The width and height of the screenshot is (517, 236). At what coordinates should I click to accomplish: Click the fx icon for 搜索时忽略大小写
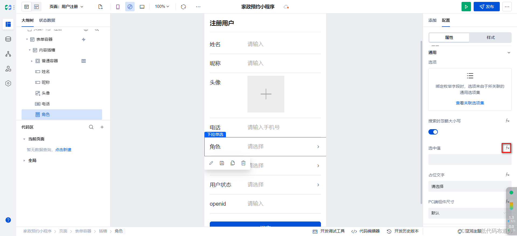click(x=508, y=121)
